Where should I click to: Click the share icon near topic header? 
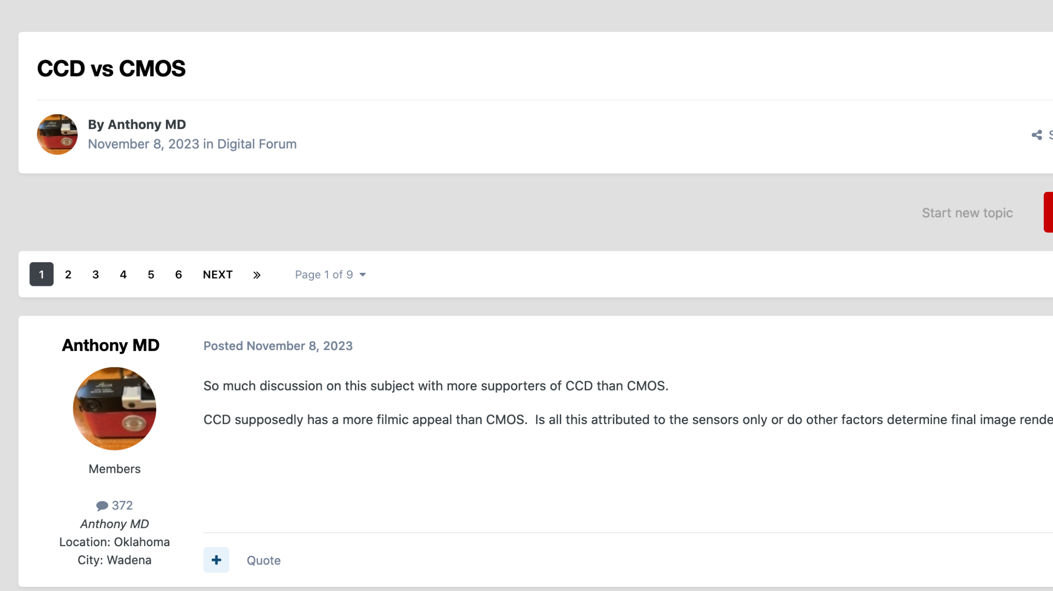click(x=1037, y=135)
